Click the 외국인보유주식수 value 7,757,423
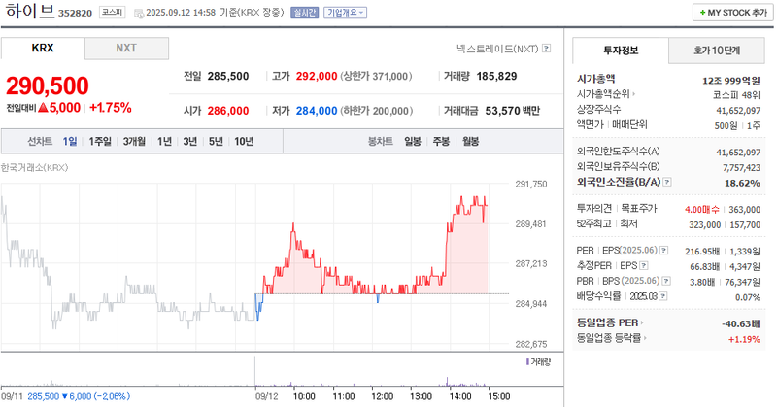This screenshot has width=777, height=407. [x=741, y=167]
